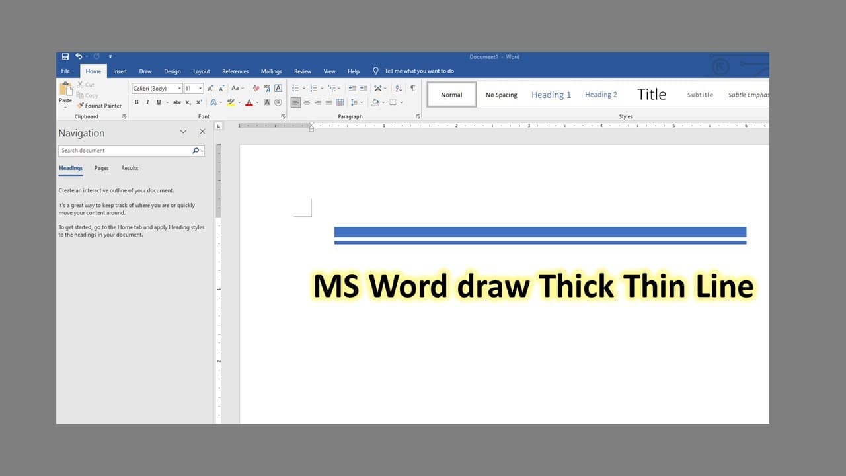Open Text Effects and Typography
846x476 pixels.
213,102
